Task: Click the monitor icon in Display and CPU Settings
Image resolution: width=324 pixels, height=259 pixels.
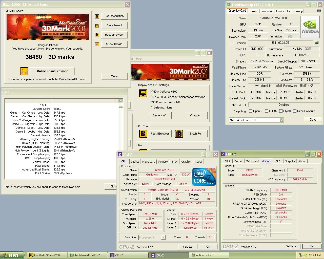Action: tap(143, 93)
